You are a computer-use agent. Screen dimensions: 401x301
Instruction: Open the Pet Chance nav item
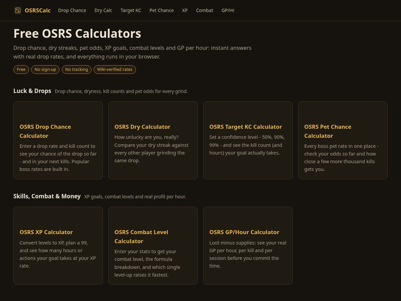click(162, 10)
